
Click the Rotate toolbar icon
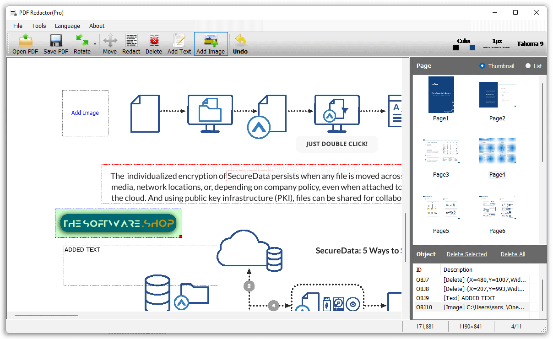pos(82,41)
